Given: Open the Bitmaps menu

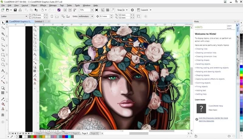Looking at the screenshot, I should (x=53, y=5).
